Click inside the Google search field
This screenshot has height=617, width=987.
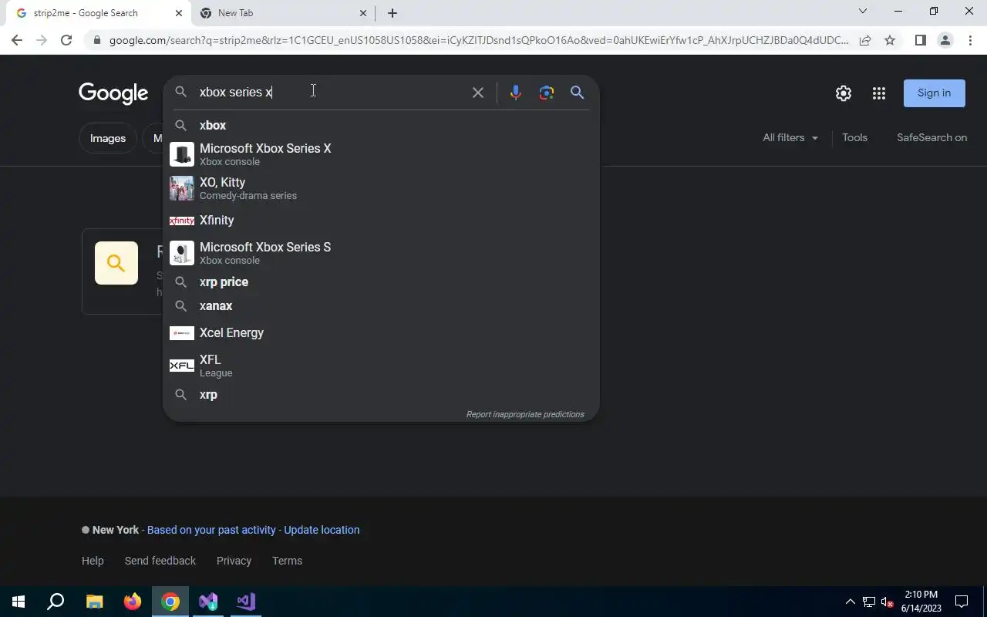click(x=332, y=93)
